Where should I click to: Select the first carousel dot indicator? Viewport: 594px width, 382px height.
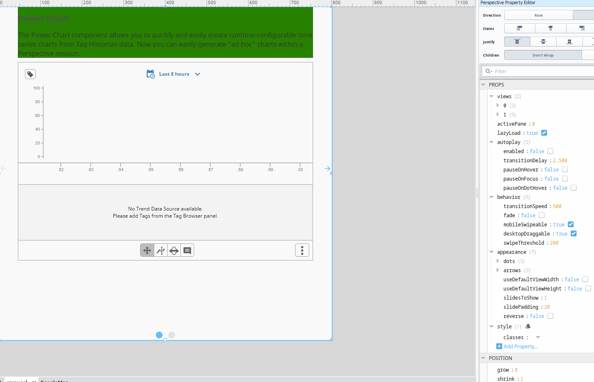click(x=159, y=335)
